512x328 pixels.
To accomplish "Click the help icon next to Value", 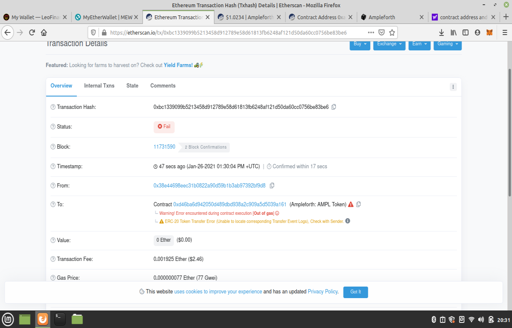I will 53,240.
